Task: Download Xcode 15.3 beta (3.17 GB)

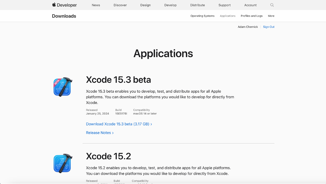Action: pyautogui.click(x=119, y=124)
